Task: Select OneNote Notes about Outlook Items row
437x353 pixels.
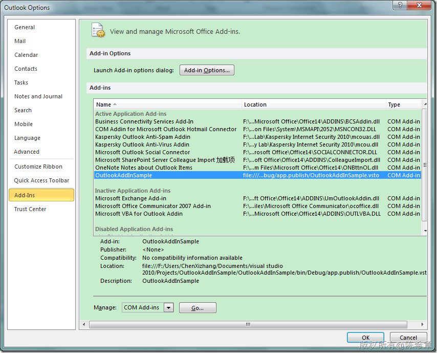Action: (x=257, y=168)
